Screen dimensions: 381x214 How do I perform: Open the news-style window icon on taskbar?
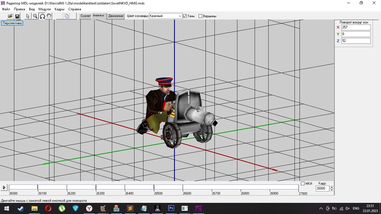185,208
